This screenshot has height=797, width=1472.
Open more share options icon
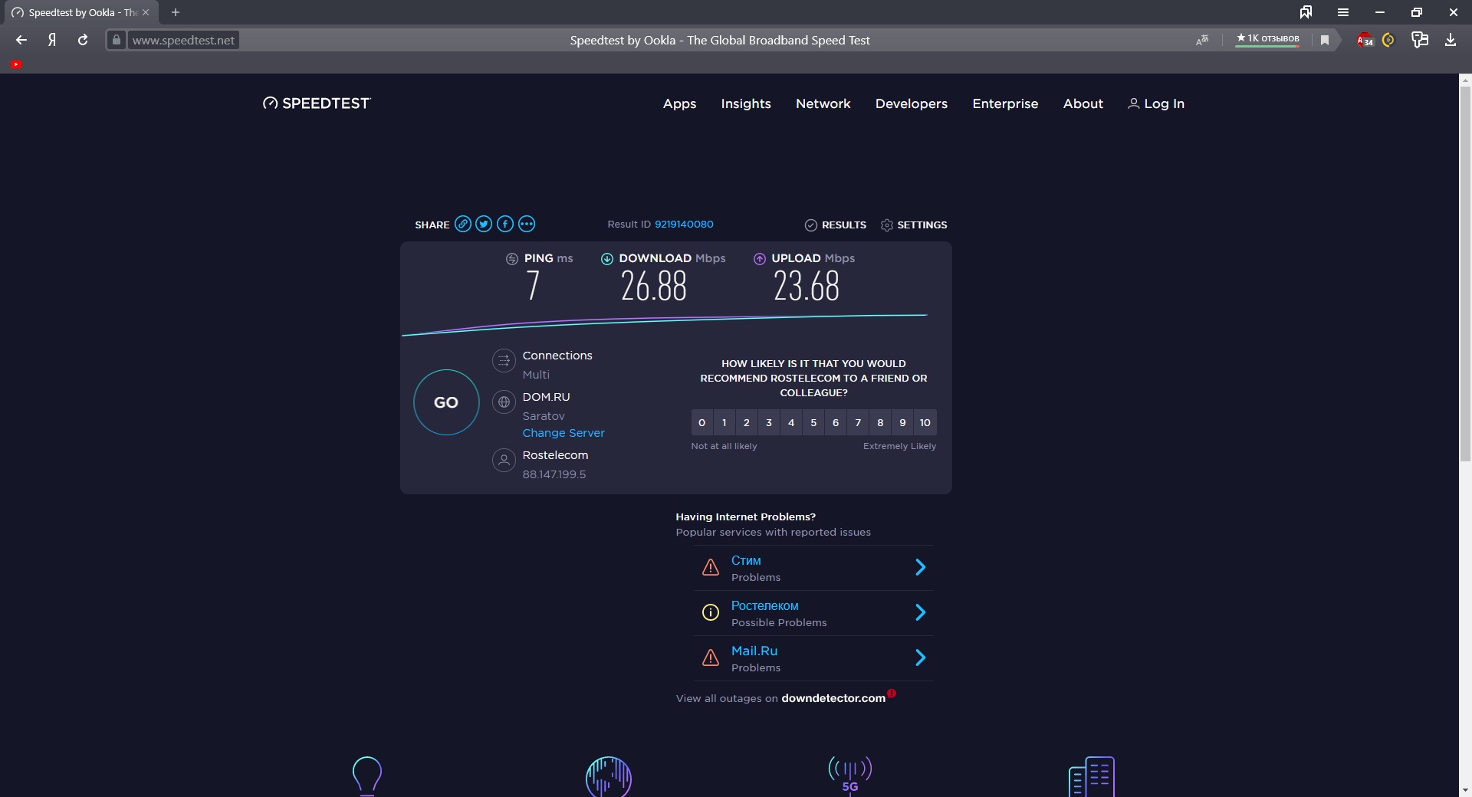527,224
